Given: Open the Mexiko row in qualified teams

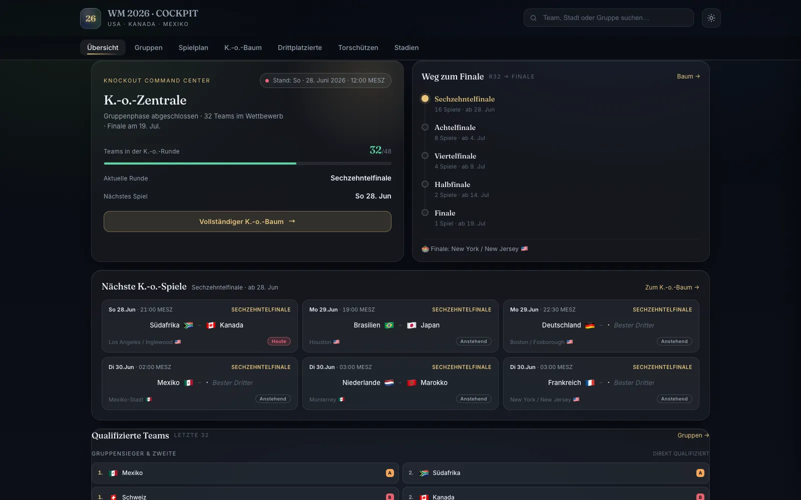Looking at the screenshot, I should [245, 473].
